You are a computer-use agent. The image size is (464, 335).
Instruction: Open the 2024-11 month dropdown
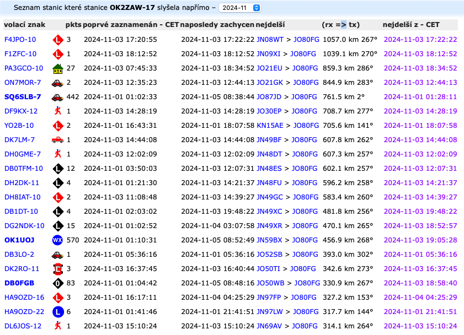tap(240, 8)
